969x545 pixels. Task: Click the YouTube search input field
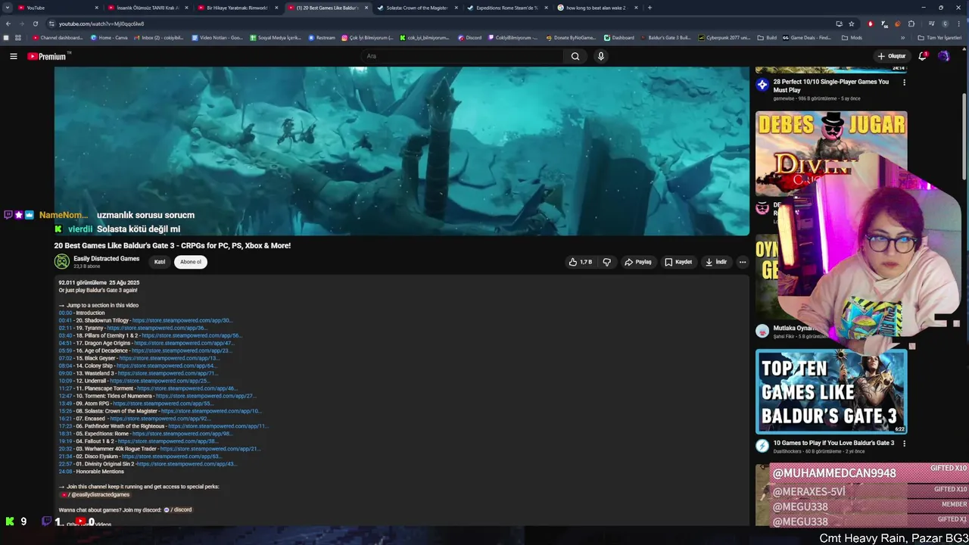462,56
